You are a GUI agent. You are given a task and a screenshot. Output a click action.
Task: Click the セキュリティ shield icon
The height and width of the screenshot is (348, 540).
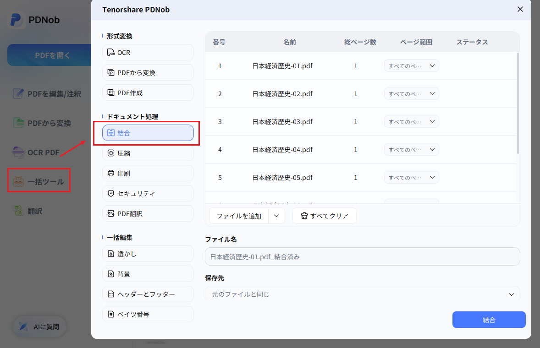[111, 193]
